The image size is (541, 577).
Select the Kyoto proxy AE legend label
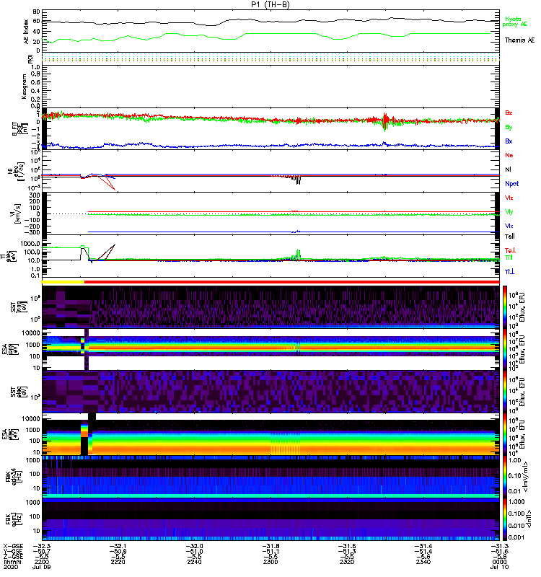click(515, 22)
